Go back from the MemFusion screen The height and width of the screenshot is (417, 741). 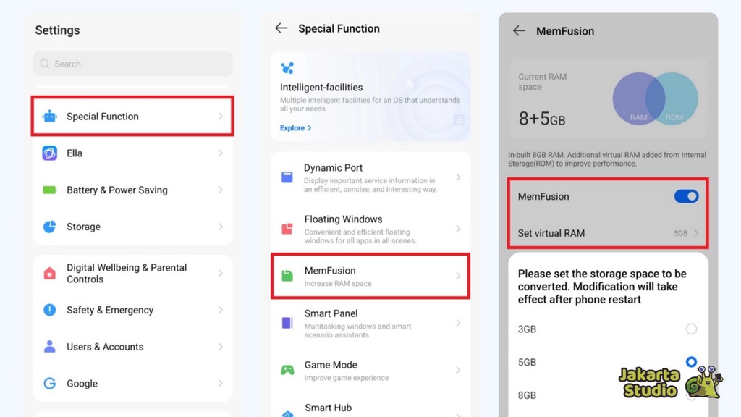coord(518,31)
